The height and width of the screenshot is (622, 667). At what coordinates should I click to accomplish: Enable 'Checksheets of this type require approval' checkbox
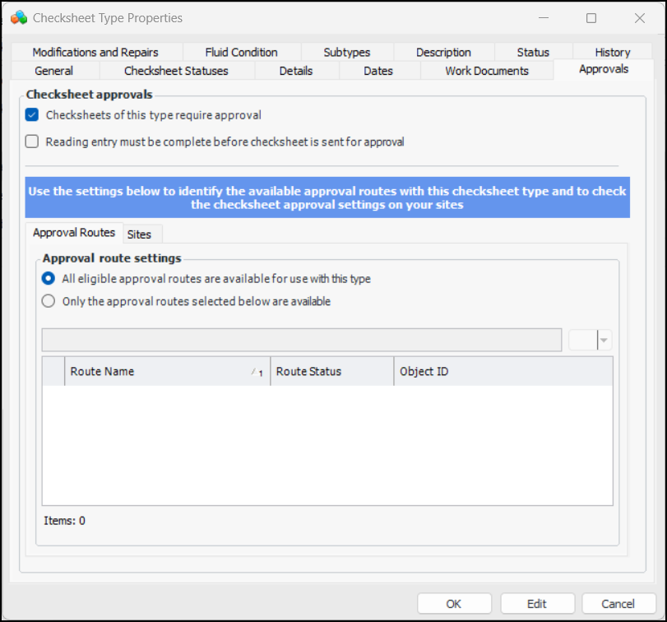pyautogui.click(x=32, y=115)
